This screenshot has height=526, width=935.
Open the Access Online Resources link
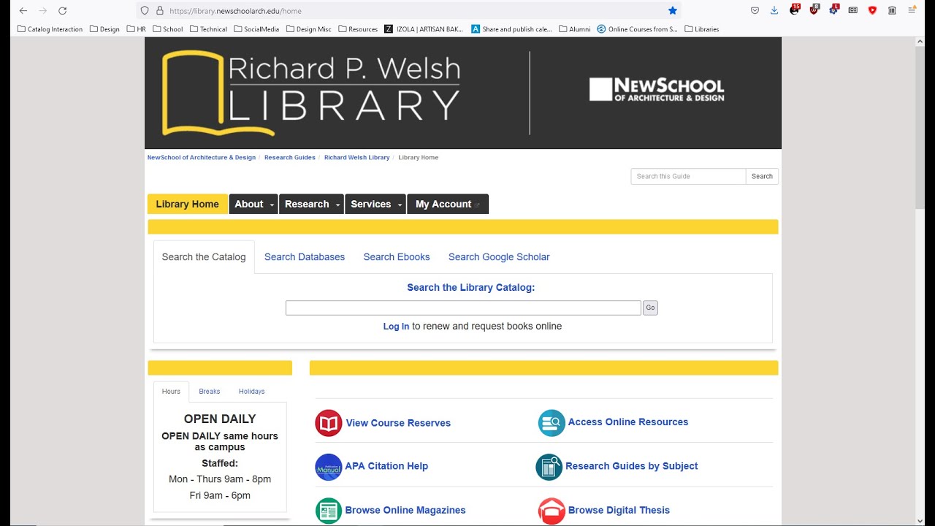[x=628, y=422]
